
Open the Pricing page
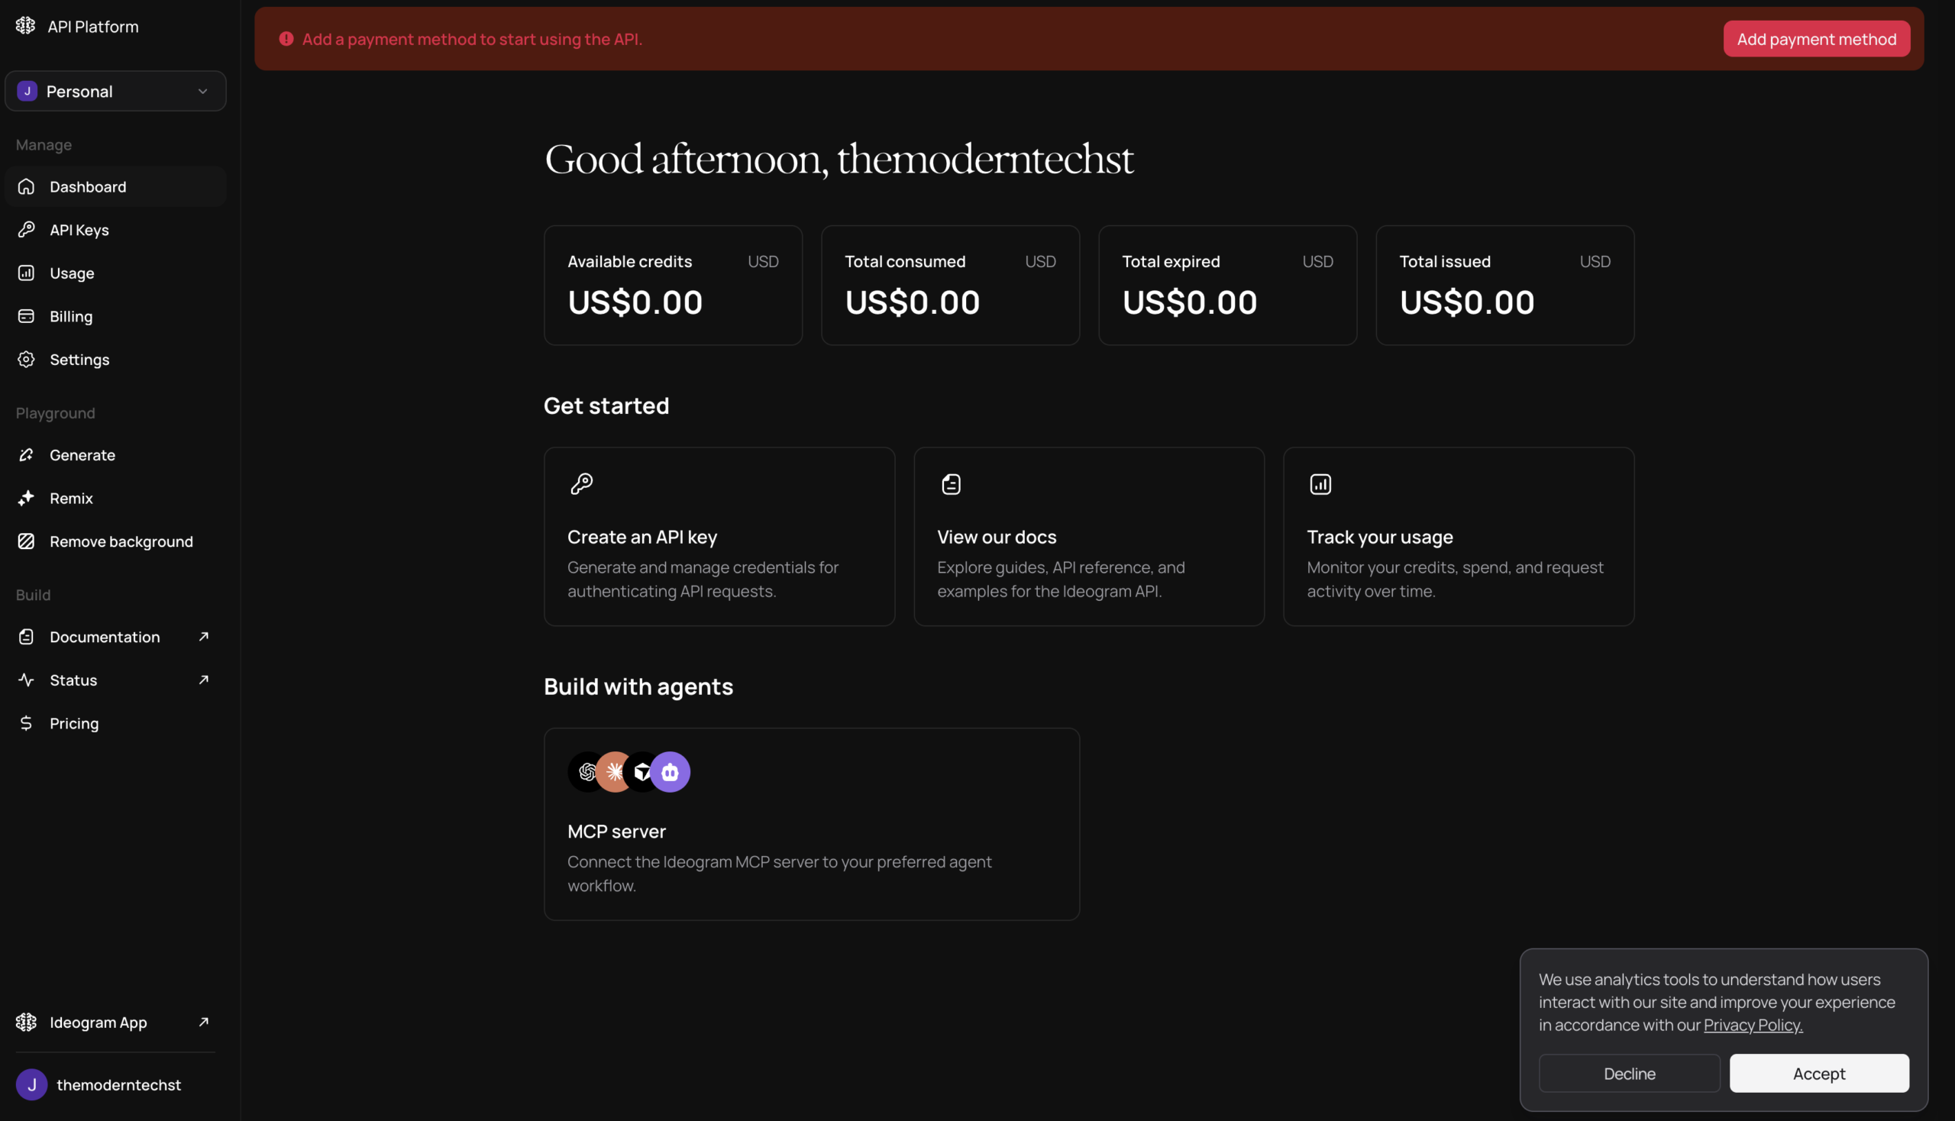coord(115,722)
